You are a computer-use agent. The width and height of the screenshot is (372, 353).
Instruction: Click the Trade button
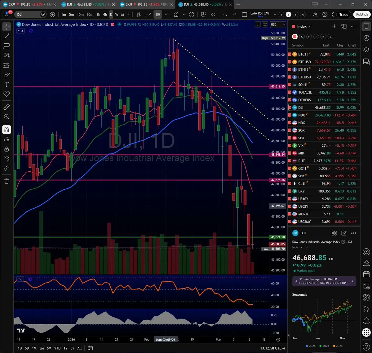point(344,15)
